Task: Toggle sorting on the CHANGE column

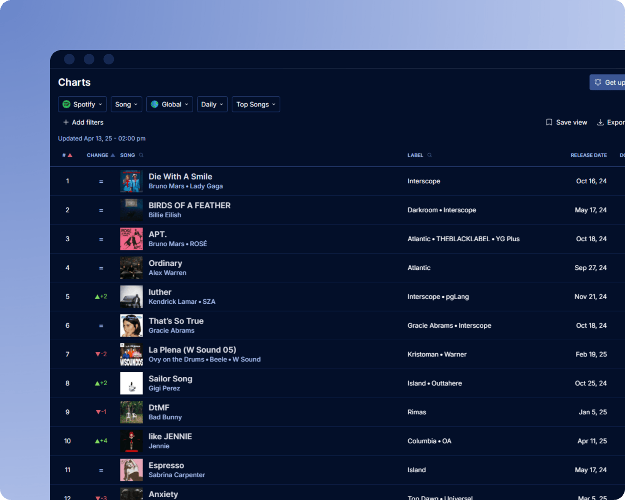Action: point(100,155)
